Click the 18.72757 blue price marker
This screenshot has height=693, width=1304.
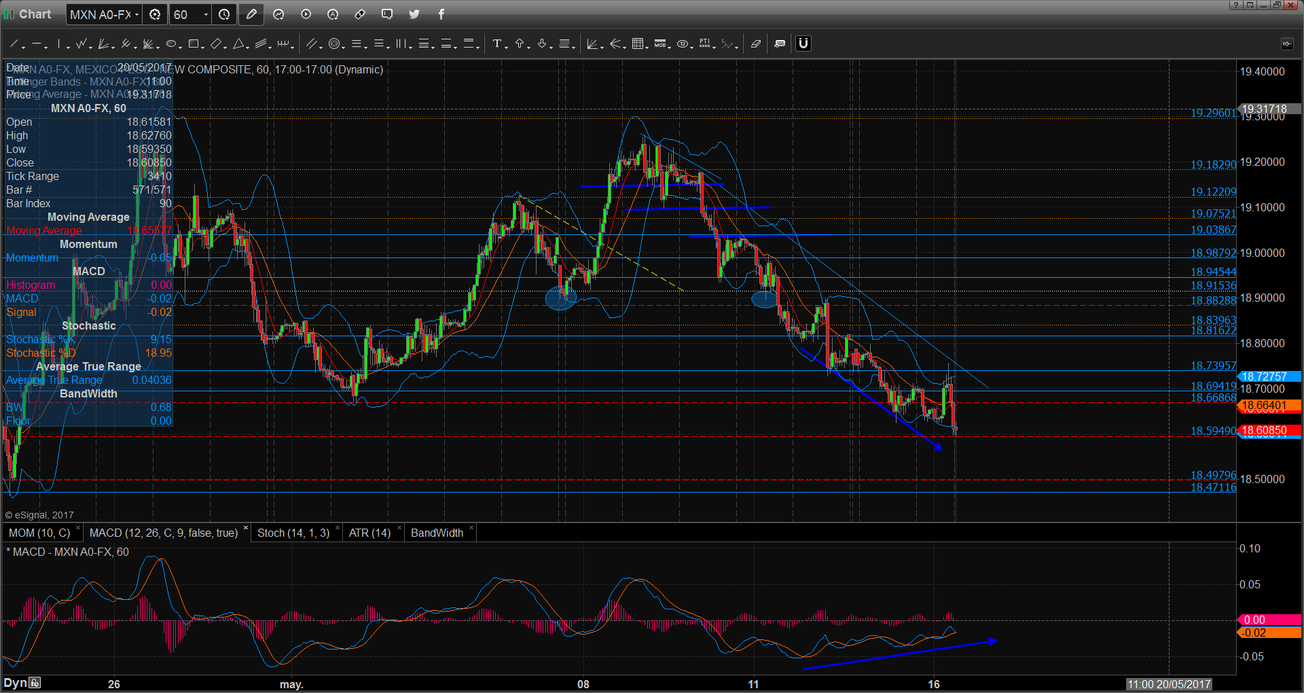[1269, 376]
